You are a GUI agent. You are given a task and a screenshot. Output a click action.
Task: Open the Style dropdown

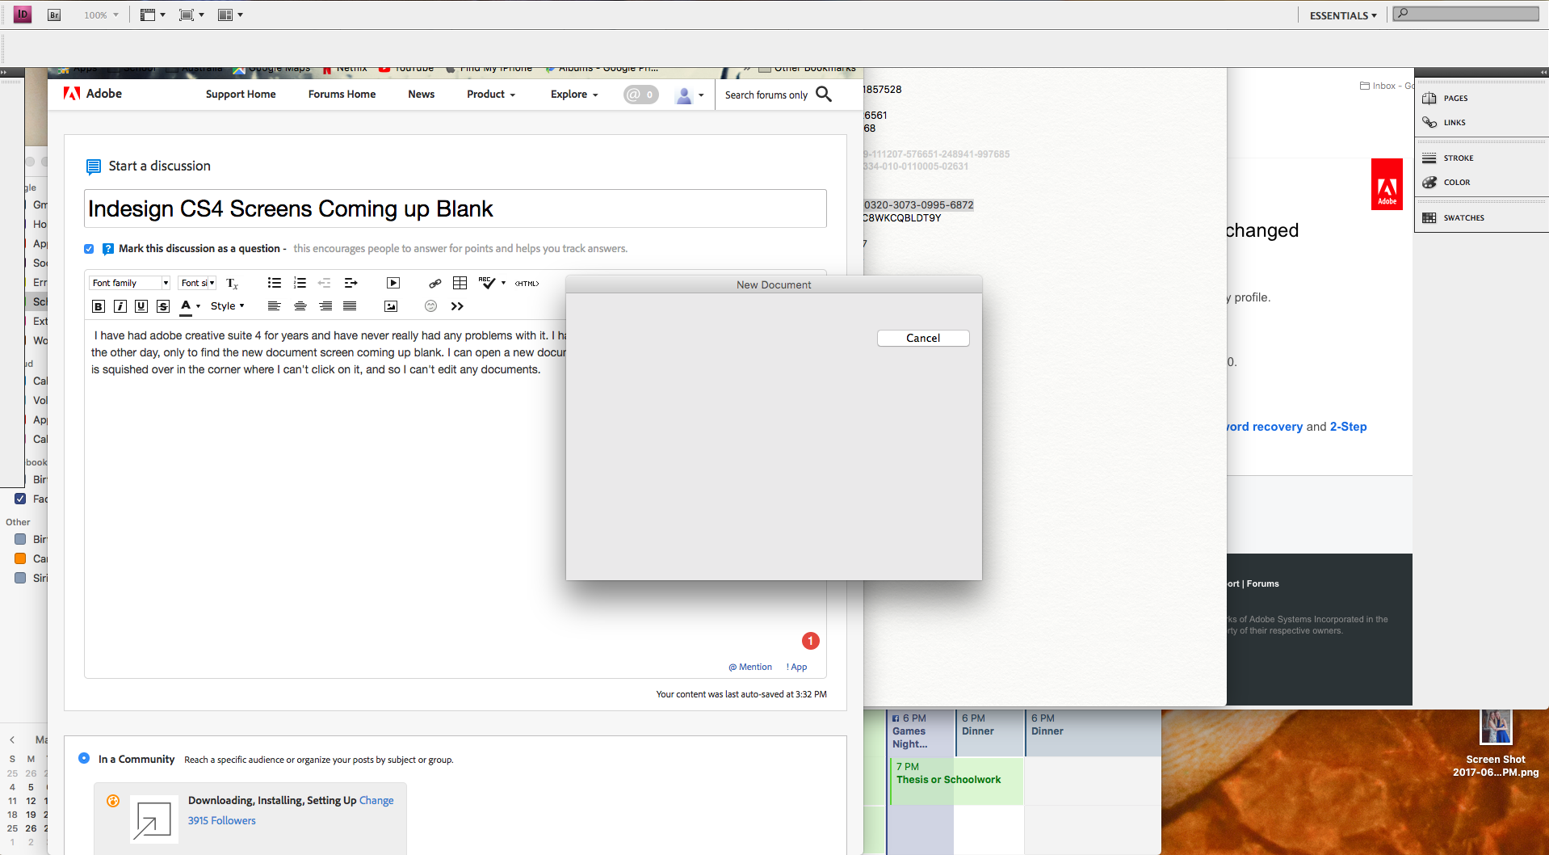228,306
